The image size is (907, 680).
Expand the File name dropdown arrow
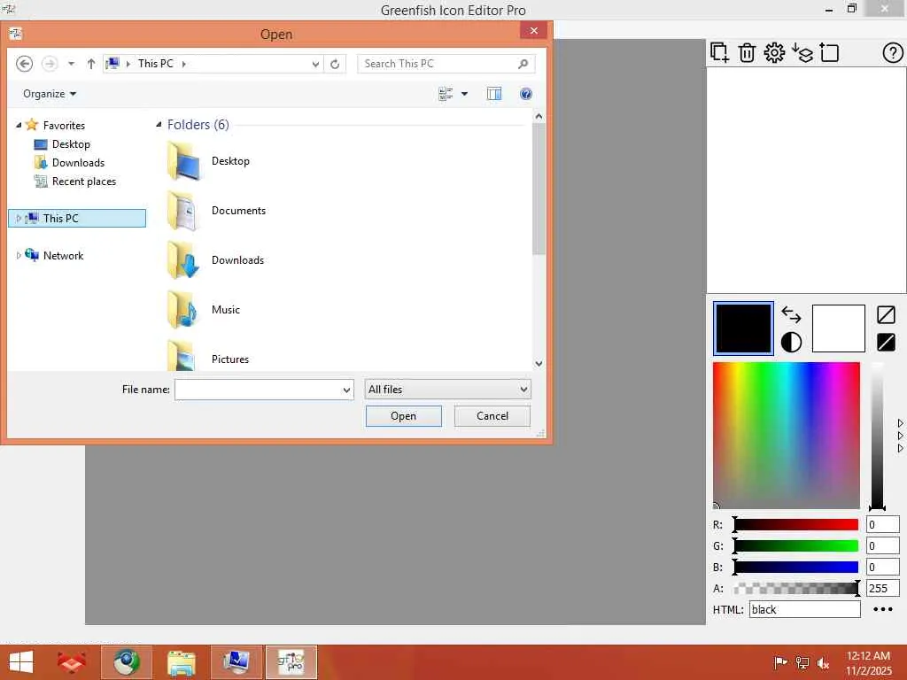click(346, 390)
